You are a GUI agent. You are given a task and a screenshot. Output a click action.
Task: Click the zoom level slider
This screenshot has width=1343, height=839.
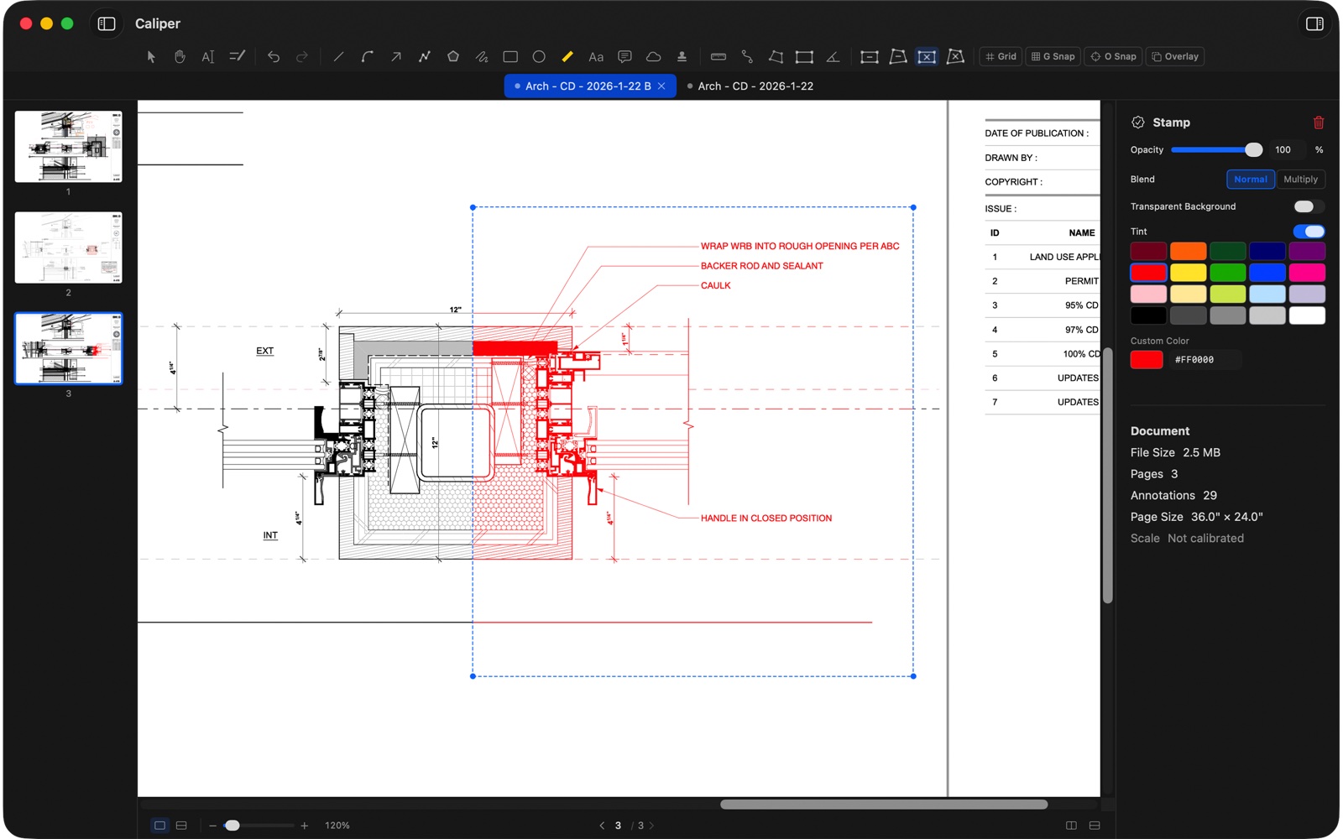tap(259, 826)
